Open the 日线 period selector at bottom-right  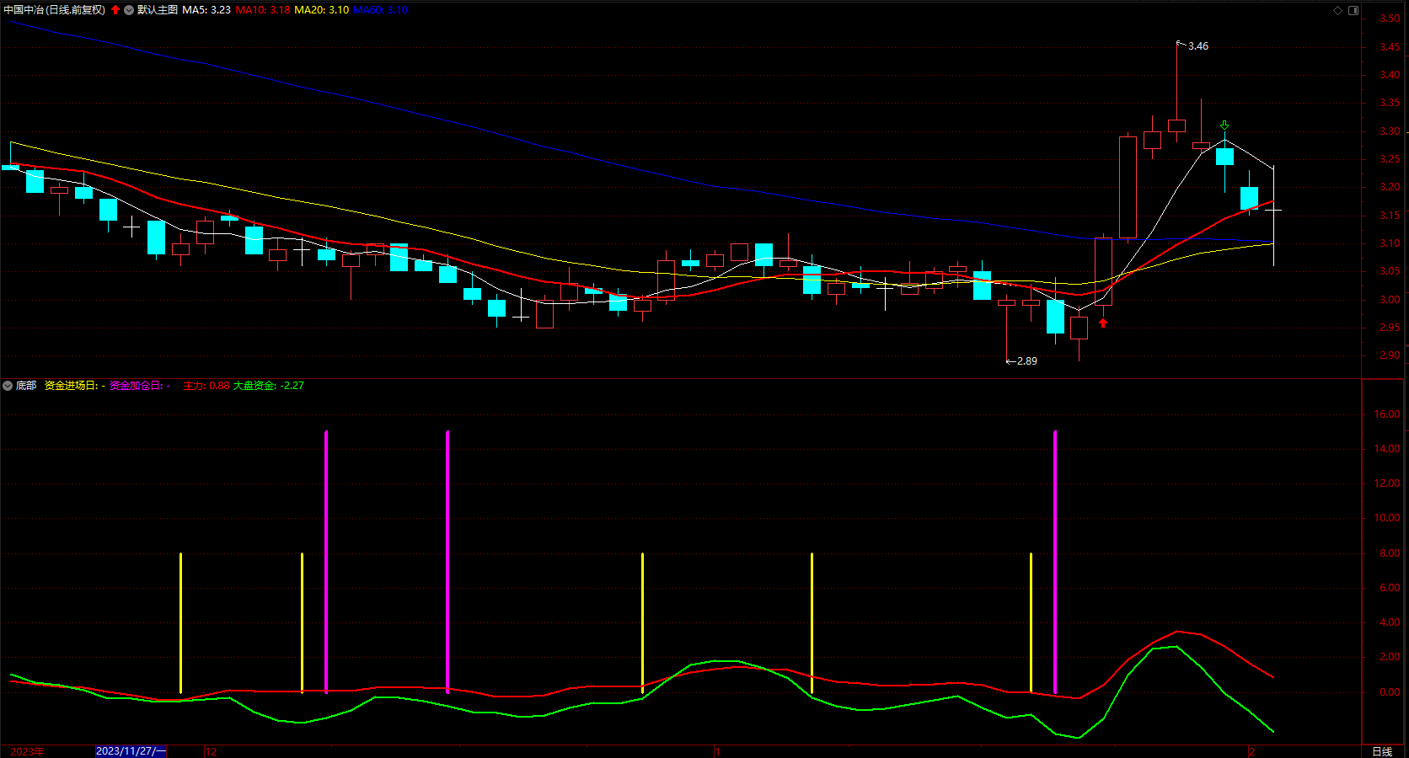[x=1382, y=751]
